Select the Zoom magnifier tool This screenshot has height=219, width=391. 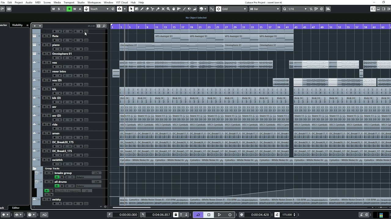point(168,9)
